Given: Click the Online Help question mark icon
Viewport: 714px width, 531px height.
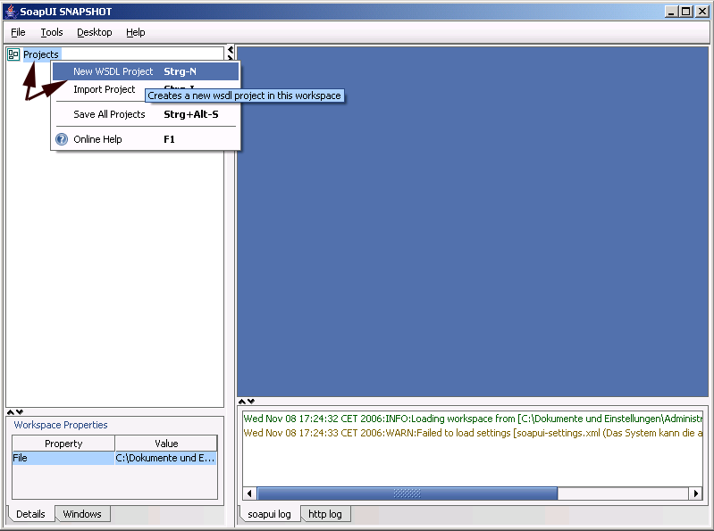Looking at the screenshot, I should pos(62,139).
